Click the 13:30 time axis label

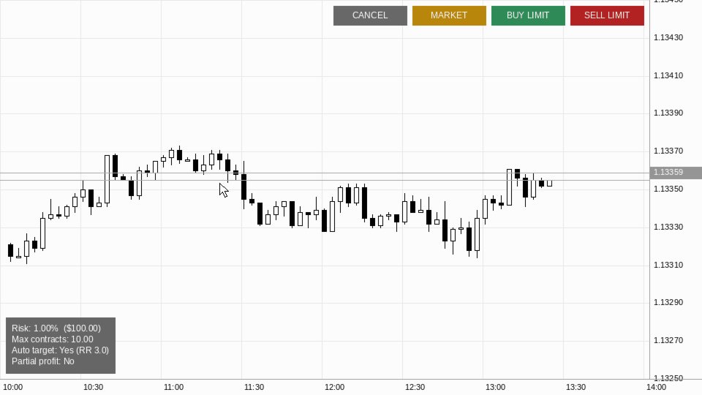point(575,388)
